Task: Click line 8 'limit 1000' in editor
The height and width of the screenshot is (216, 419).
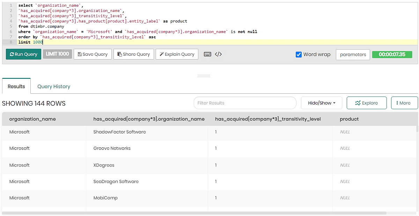Action: click(x=30, y=42)
